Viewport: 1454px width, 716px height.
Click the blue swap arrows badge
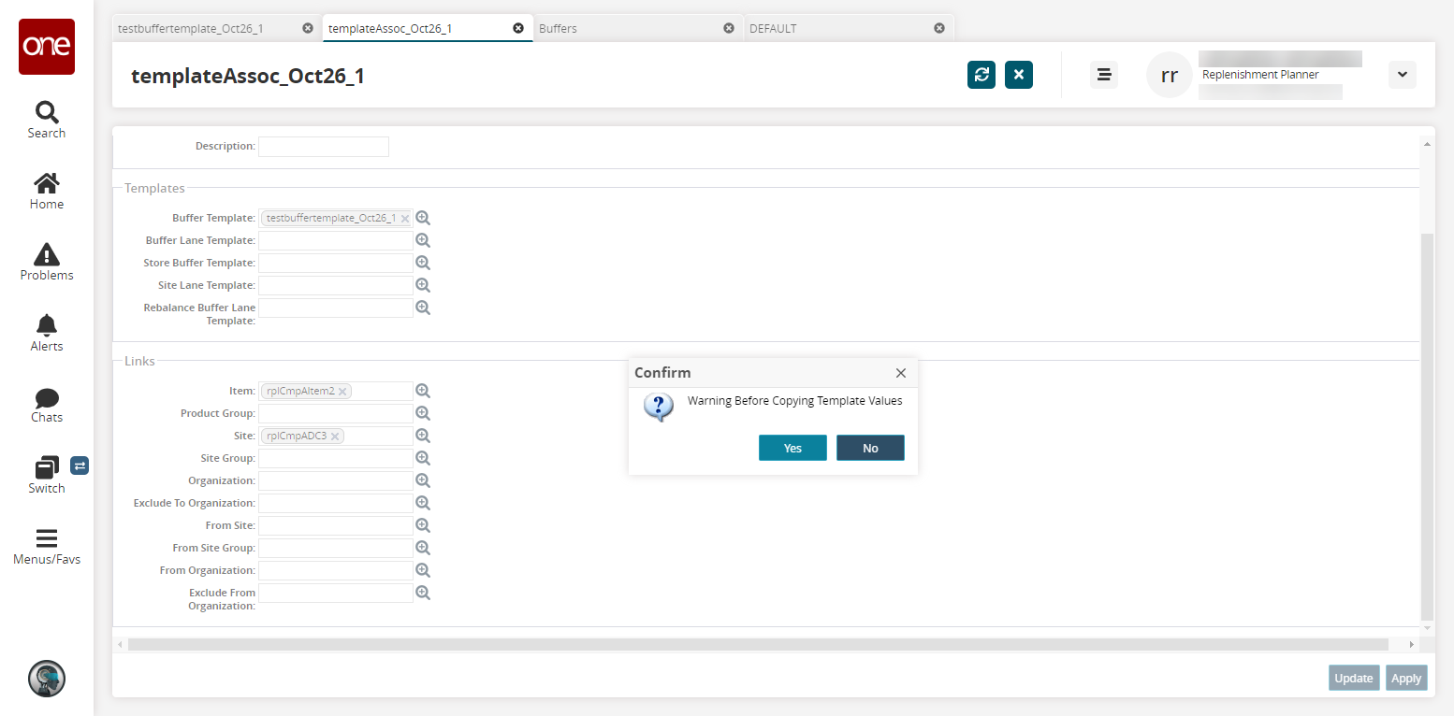click(80, 465)
